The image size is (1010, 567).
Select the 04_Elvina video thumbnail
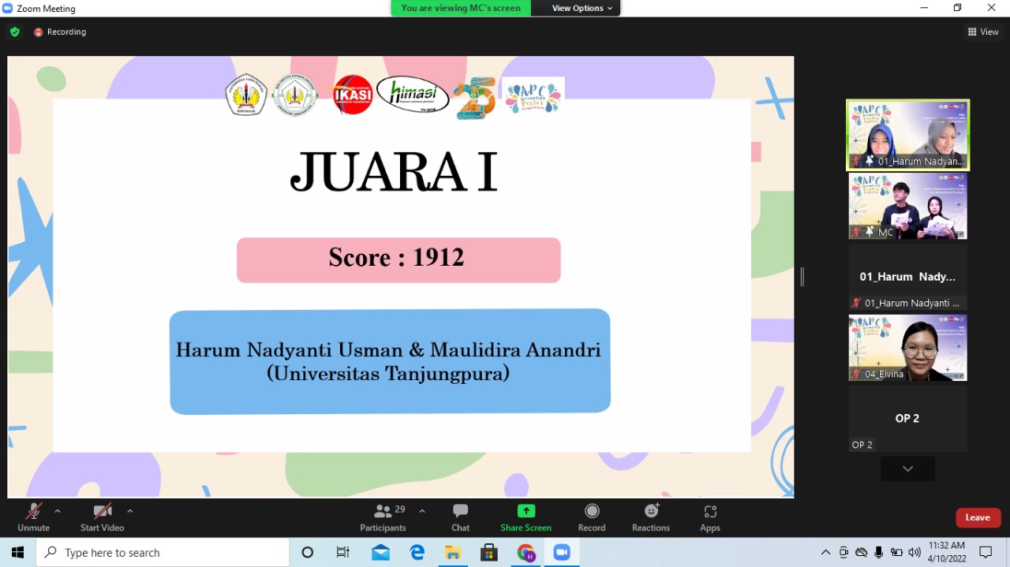pos(907,347)
